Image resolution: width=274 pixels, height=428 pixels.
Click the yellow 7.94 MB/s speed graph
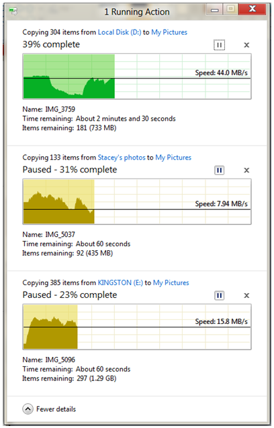pyautogui.click(x=137, y=201)
